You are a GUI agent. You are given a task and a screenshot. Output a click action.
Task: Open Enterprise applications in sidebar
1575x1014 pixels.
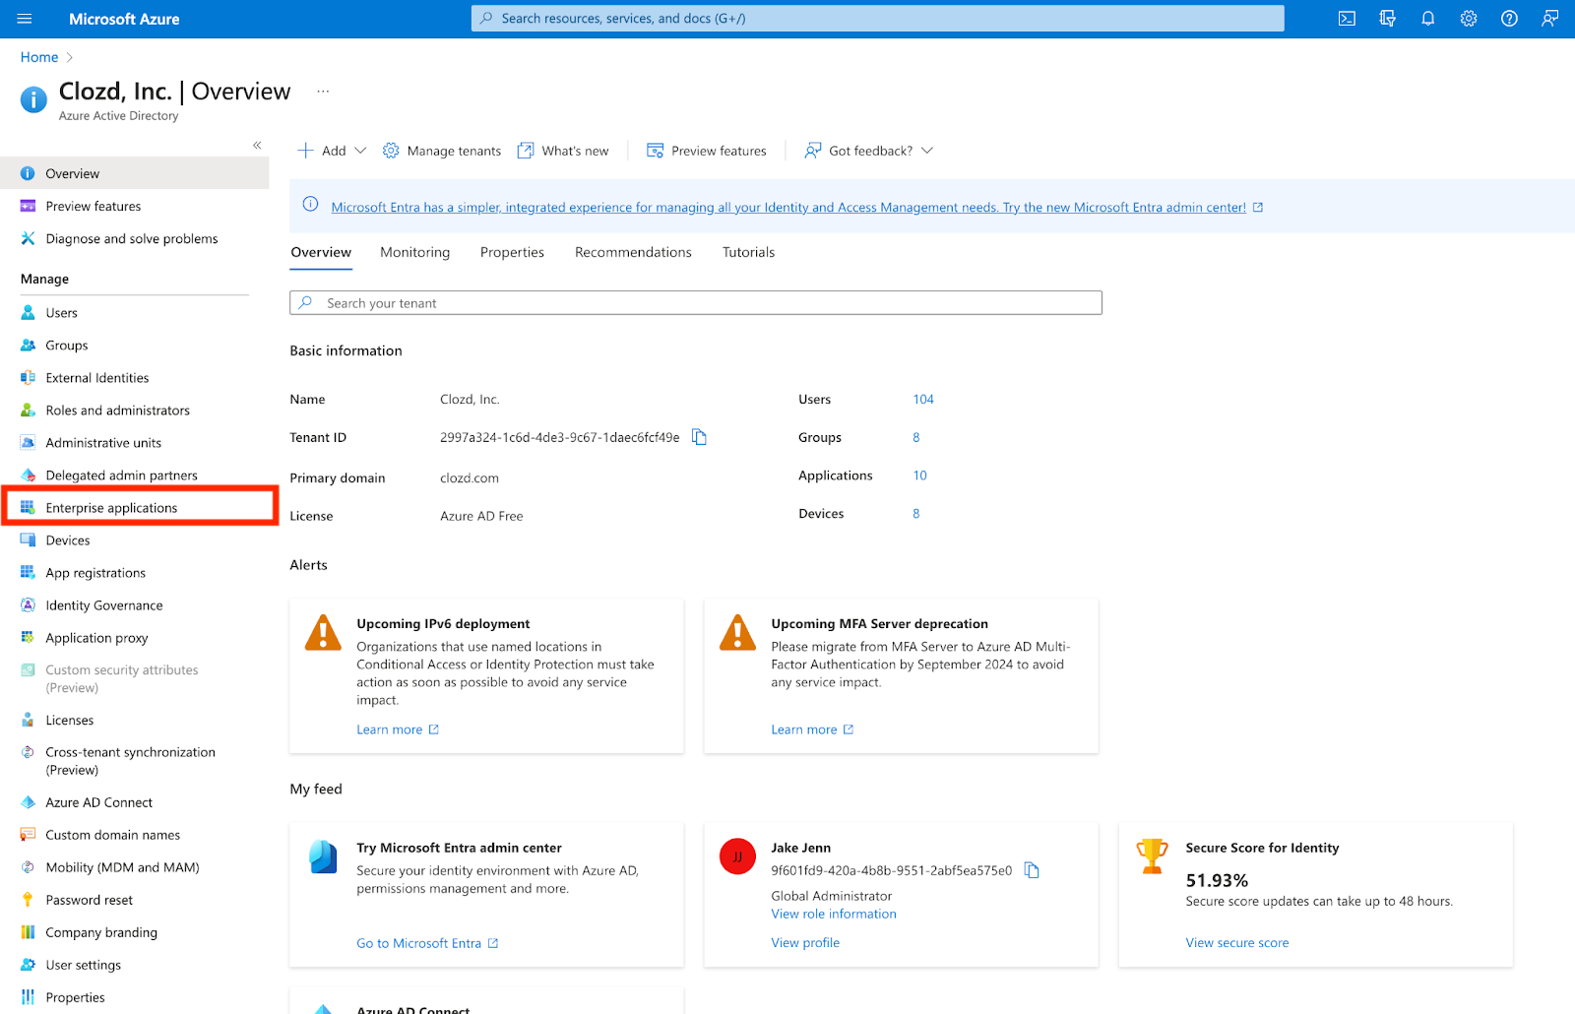click(111, 508)
